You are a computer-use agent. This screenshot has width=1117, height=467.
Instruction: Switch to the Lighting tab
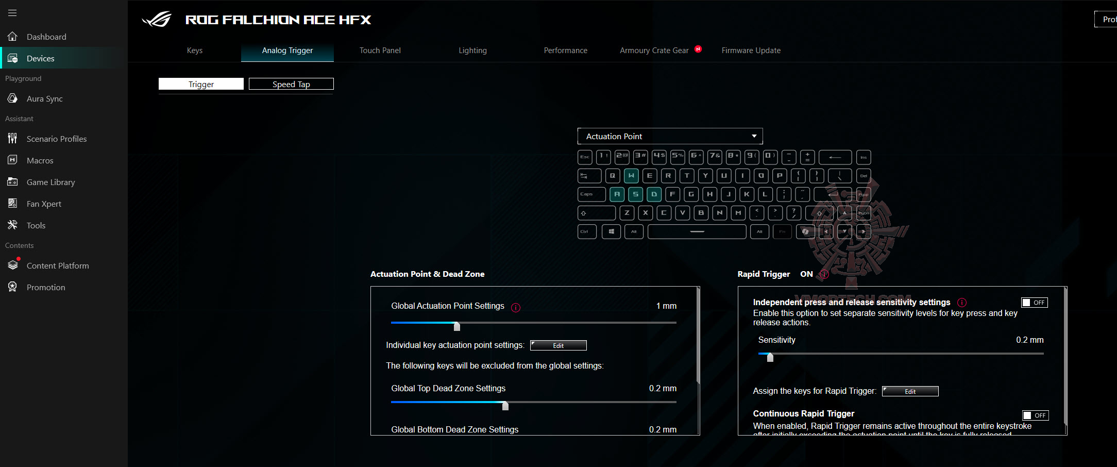pos(473,51)
